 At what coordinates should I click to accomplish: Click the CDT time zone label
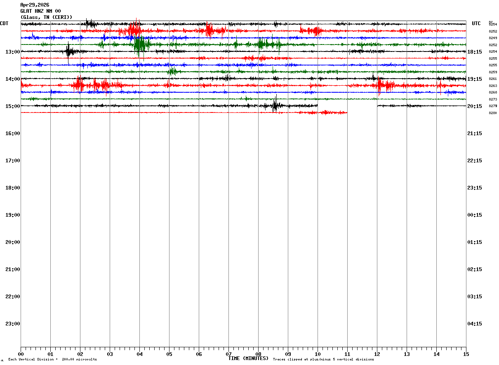tap(4, 23)
